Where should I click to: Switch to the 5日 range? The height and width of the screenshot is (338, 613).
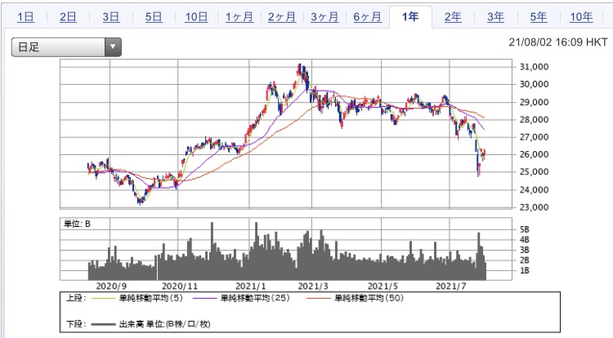[x=154, y=17]
